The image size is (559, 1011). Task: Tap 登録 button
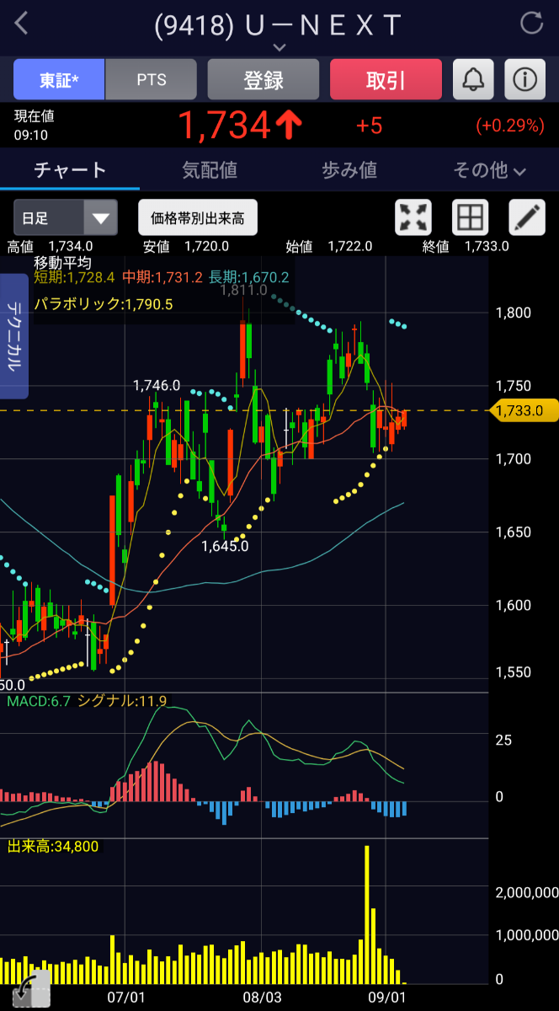[264, 80]
